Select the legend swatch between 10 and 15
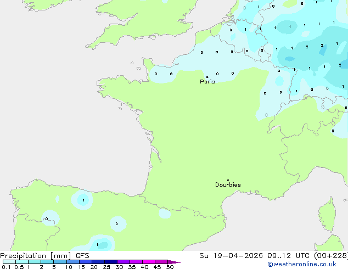348x269 pixels. pos(73,262)
